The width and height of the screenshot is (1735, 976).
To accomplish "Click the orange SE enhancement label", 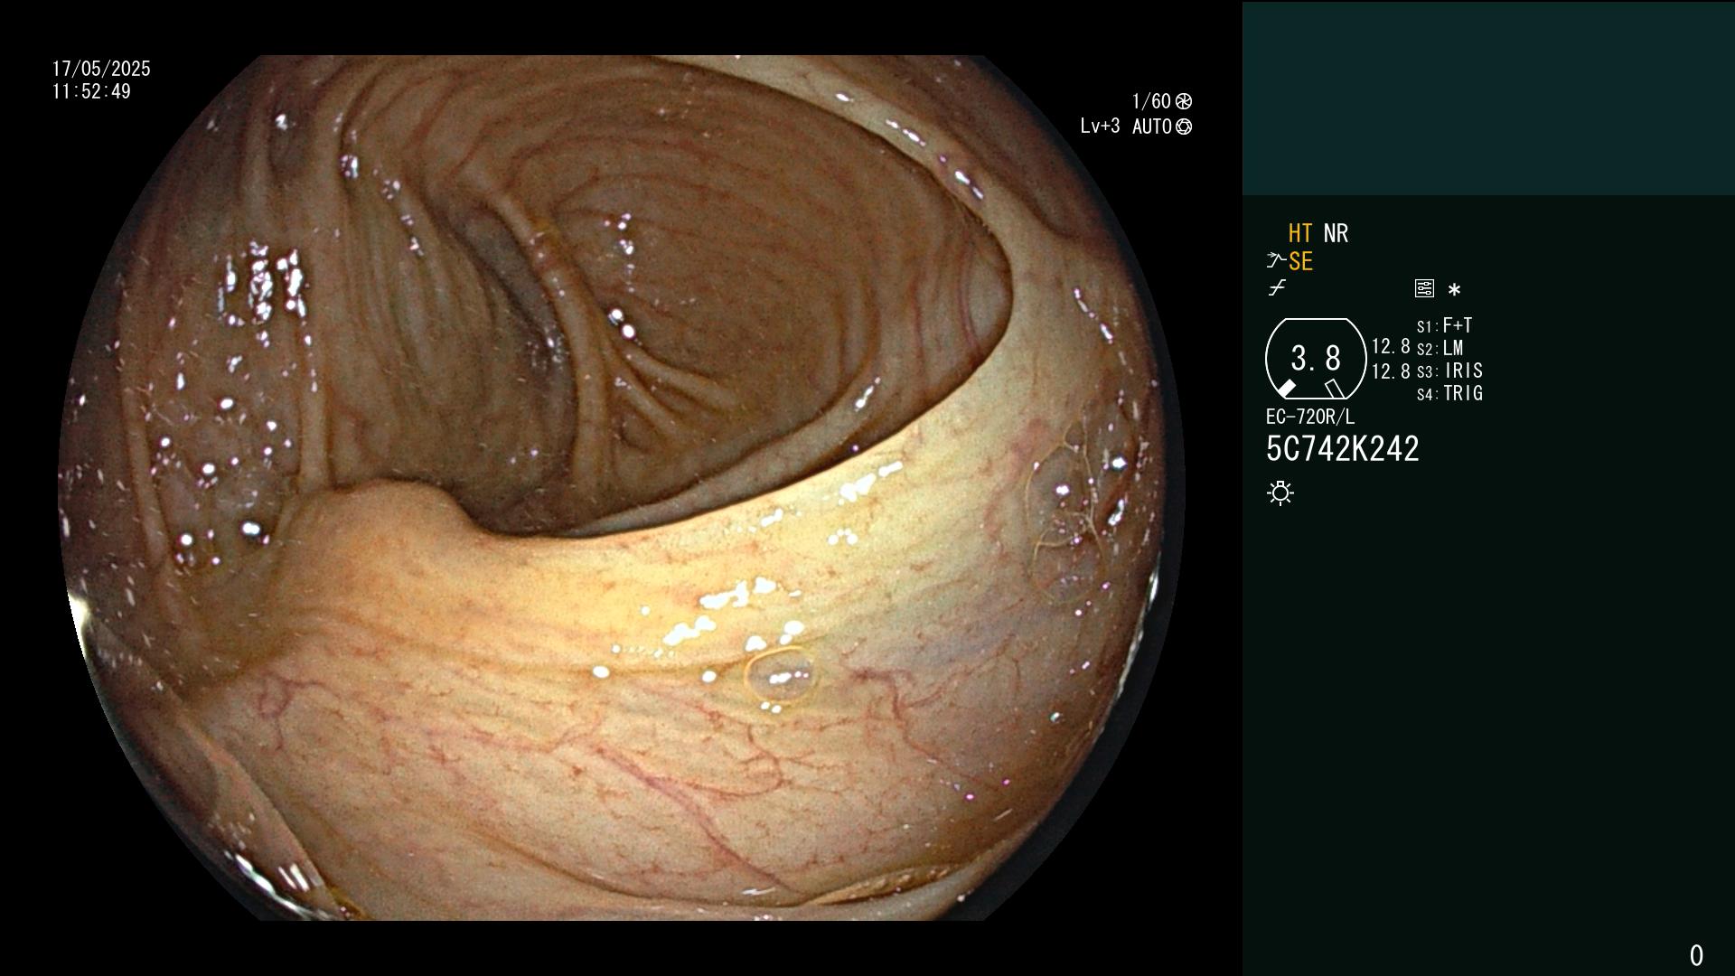I will pyautogui.click(x=1300, y=261).
